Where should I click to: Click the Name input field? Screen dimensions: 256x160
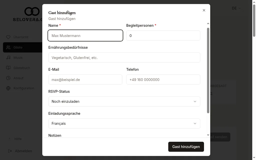tap(85, 35)
